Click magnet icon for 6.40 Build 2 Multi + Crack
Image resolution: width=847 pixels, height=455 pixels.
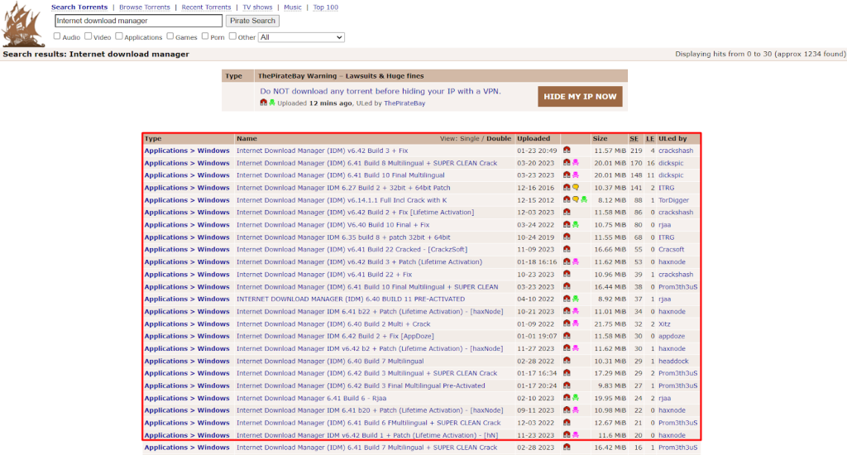click(x=567, y=323)
